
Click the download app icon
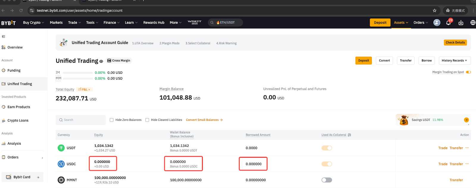pyautogui.click(x=461, y=23)
